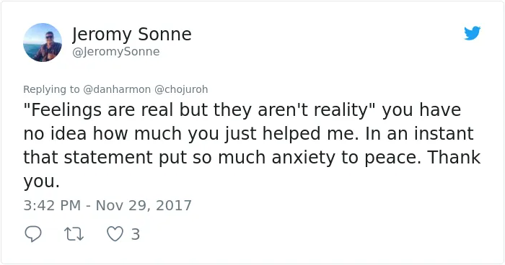
Task: Open Jeromy Sonne's profile picture
Action: tap(43, 42)
